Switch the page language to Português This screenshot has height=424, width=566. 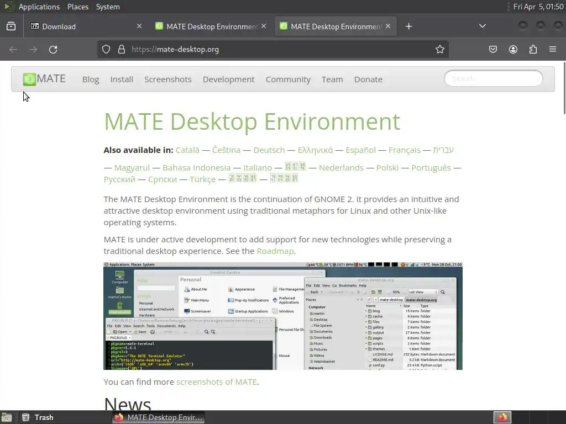pos(431,168)
